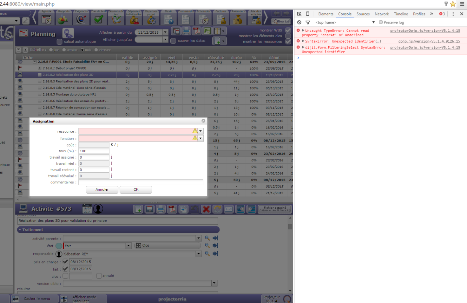
Task: Activate the DevTools inspect element picker
Action: 299,14
